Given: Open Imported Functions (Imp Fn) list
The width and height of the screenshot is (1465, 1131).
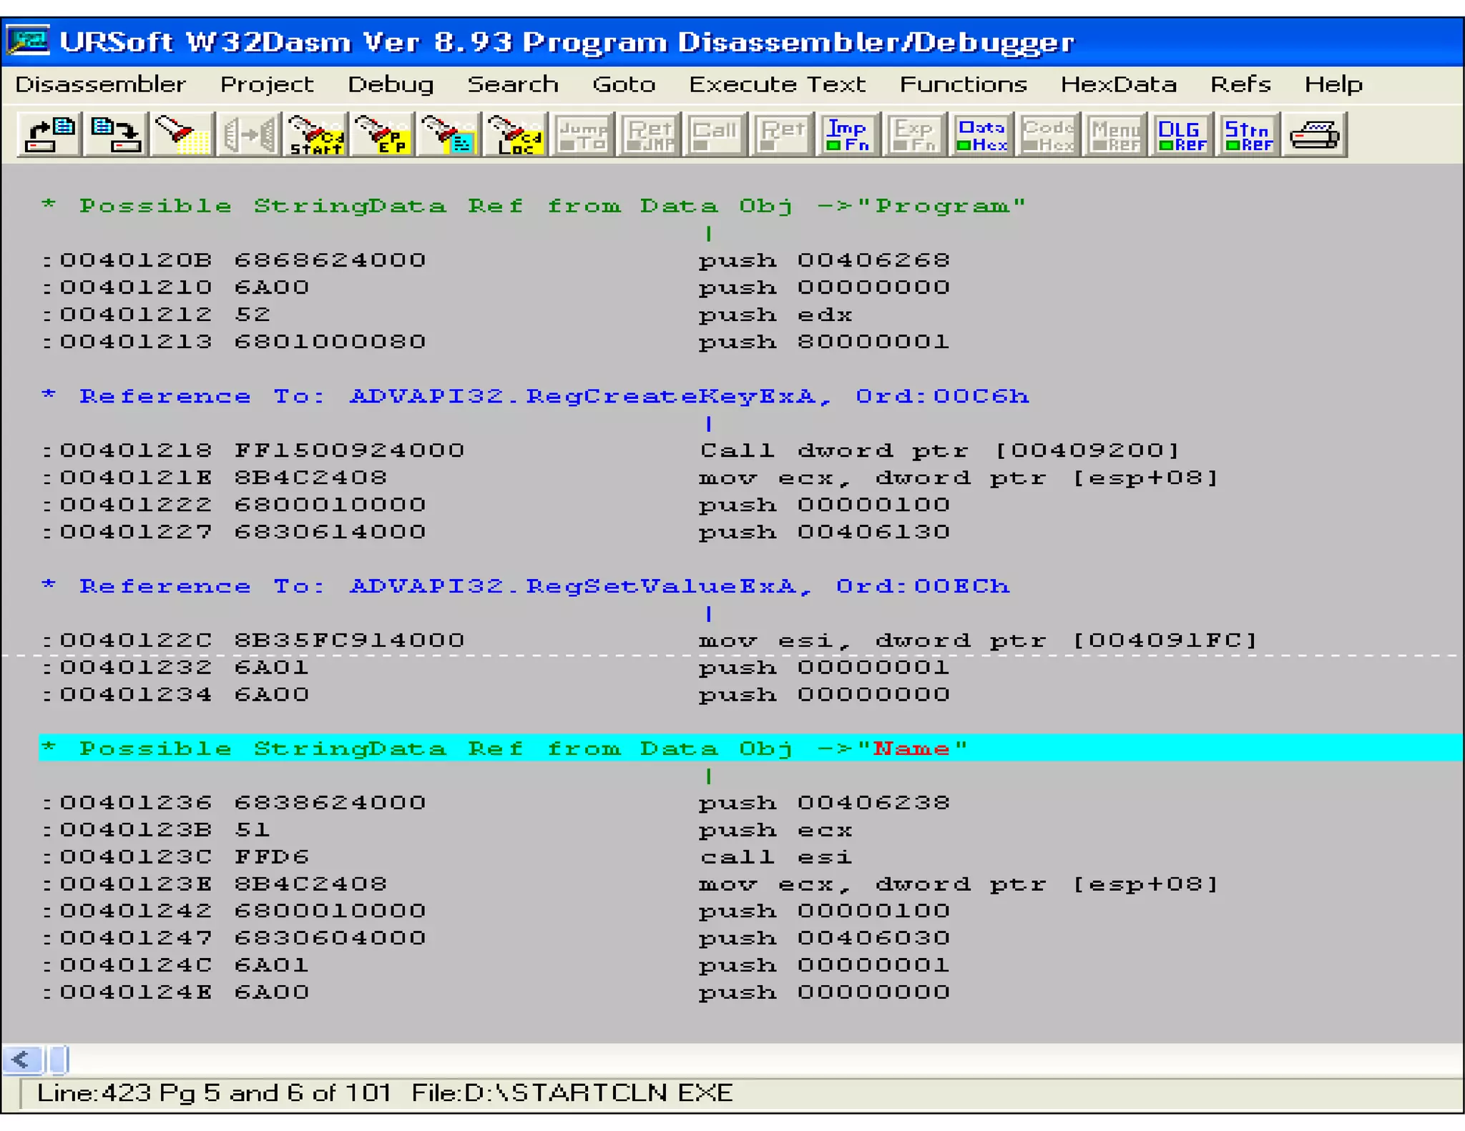Looking at the screenshot, I should click(x=848, y=134).
